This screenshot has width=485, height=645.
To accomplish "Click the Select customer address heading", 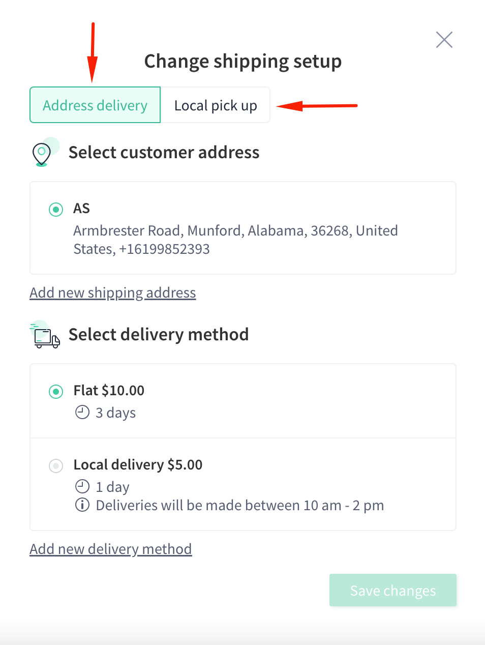I will (164, 152).
